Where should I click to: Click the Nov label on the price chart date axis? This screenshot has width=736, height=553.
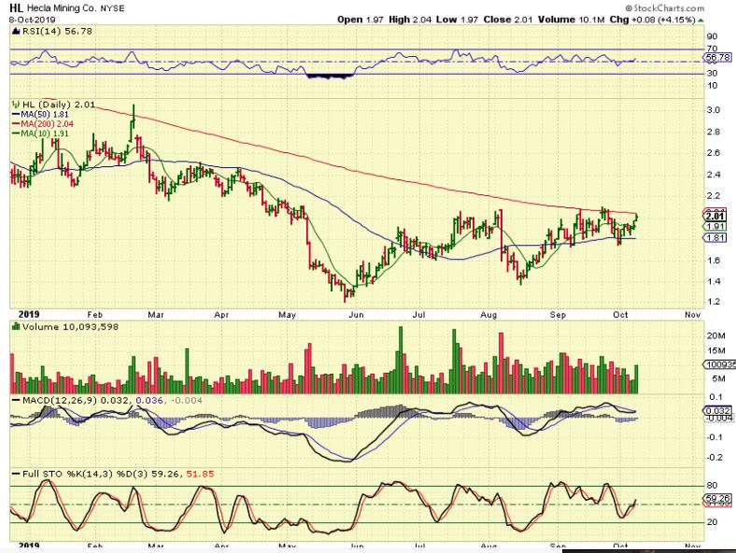click(x=692, y=315)
